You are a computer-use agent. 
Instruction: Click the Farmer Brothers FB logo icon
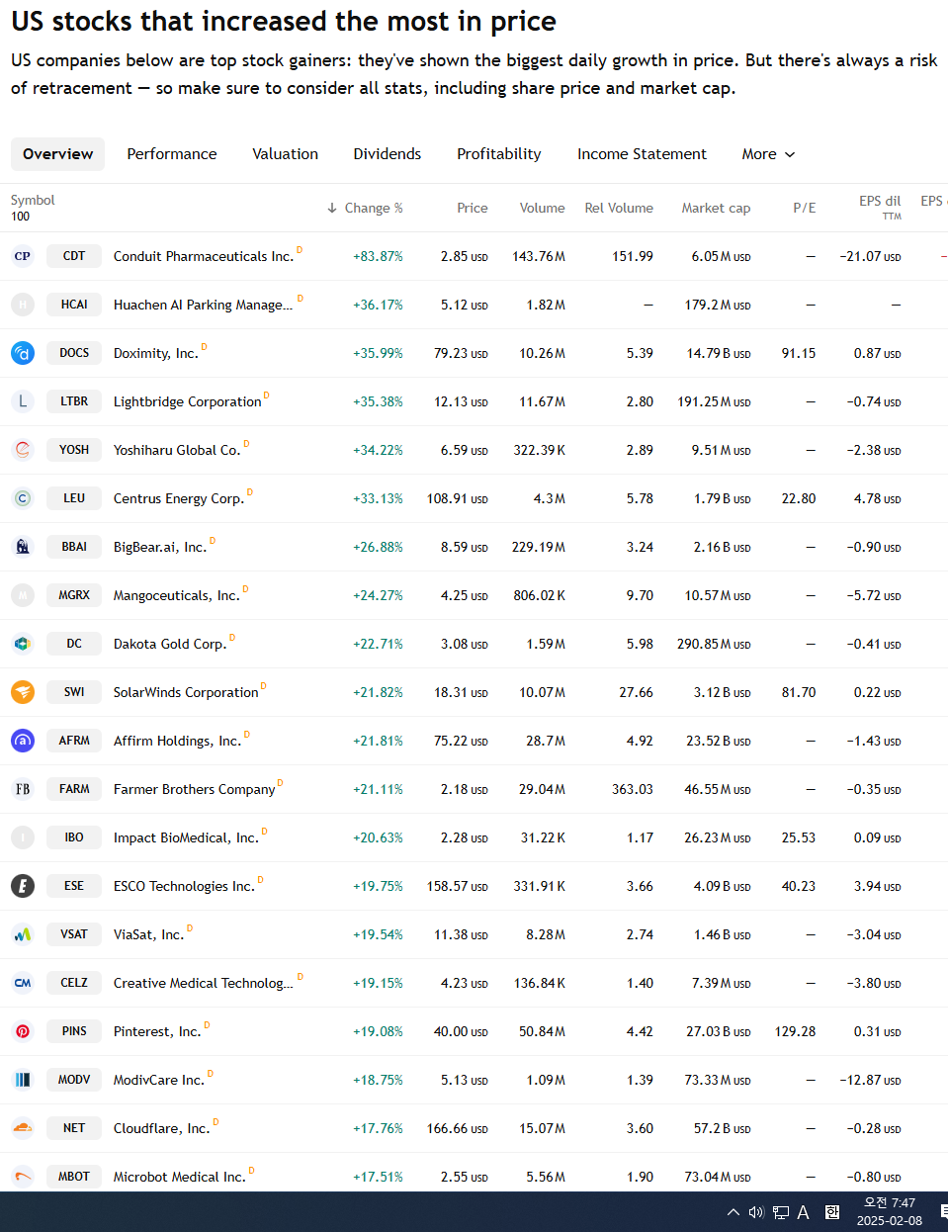tap(23, 789)
